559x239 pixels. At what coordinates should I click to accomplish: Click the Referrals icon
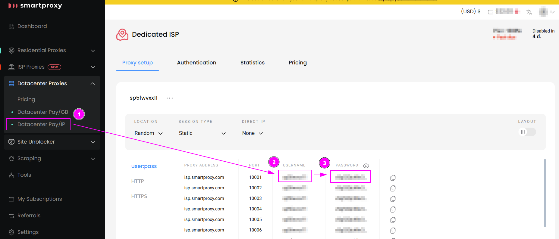pyautogui.click(x=11, y=216)
